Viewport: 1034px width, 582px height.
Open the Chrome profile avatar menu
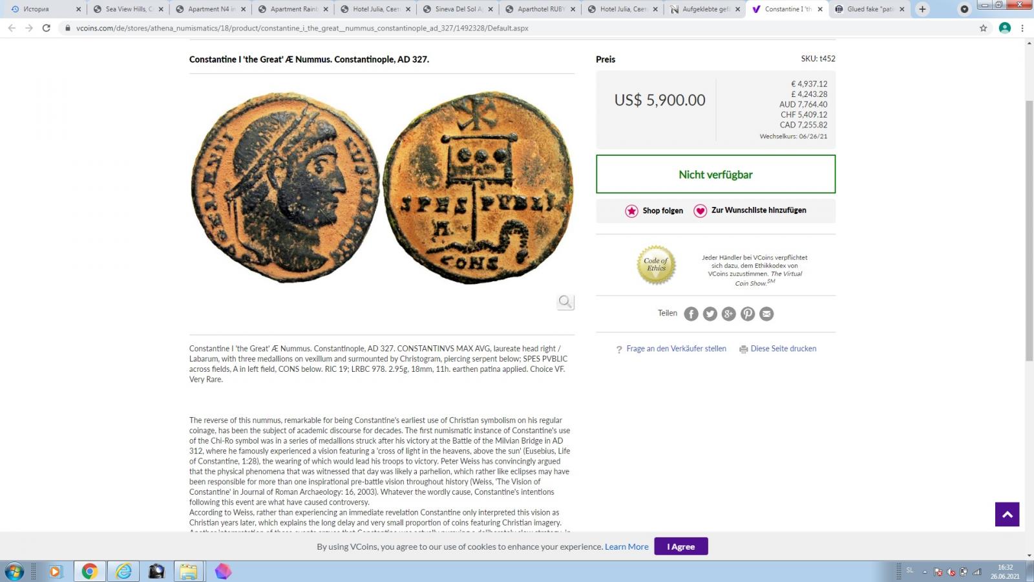[1005, 28]
